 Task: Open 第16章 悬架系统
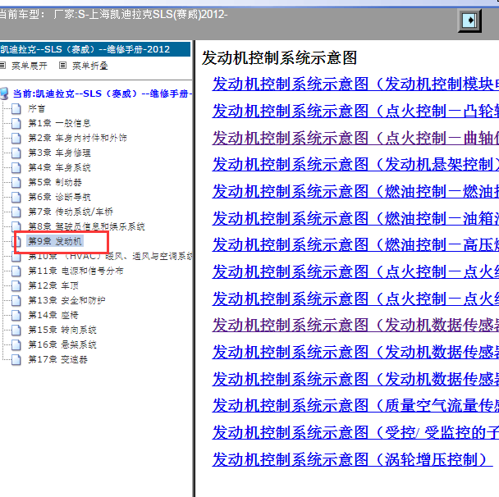(62, 344)
